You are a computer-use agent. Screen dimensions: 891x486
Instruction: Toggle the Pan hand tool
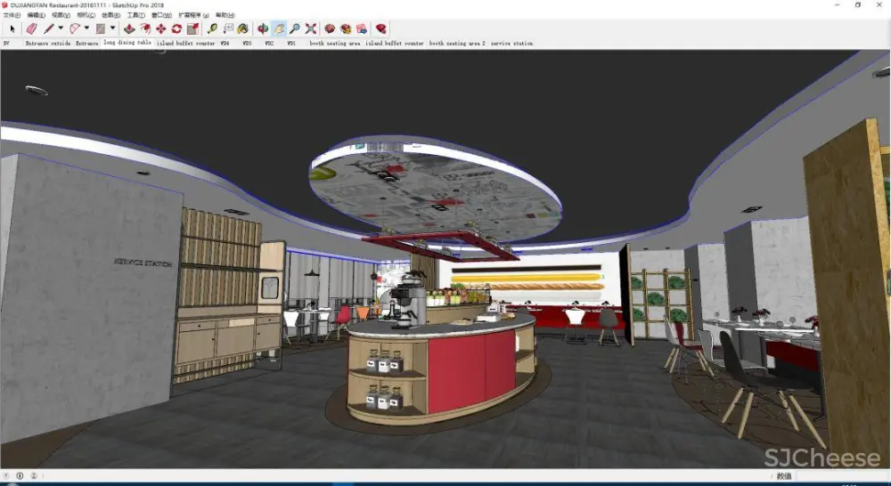pyautogui.click(x=279, y=28)
